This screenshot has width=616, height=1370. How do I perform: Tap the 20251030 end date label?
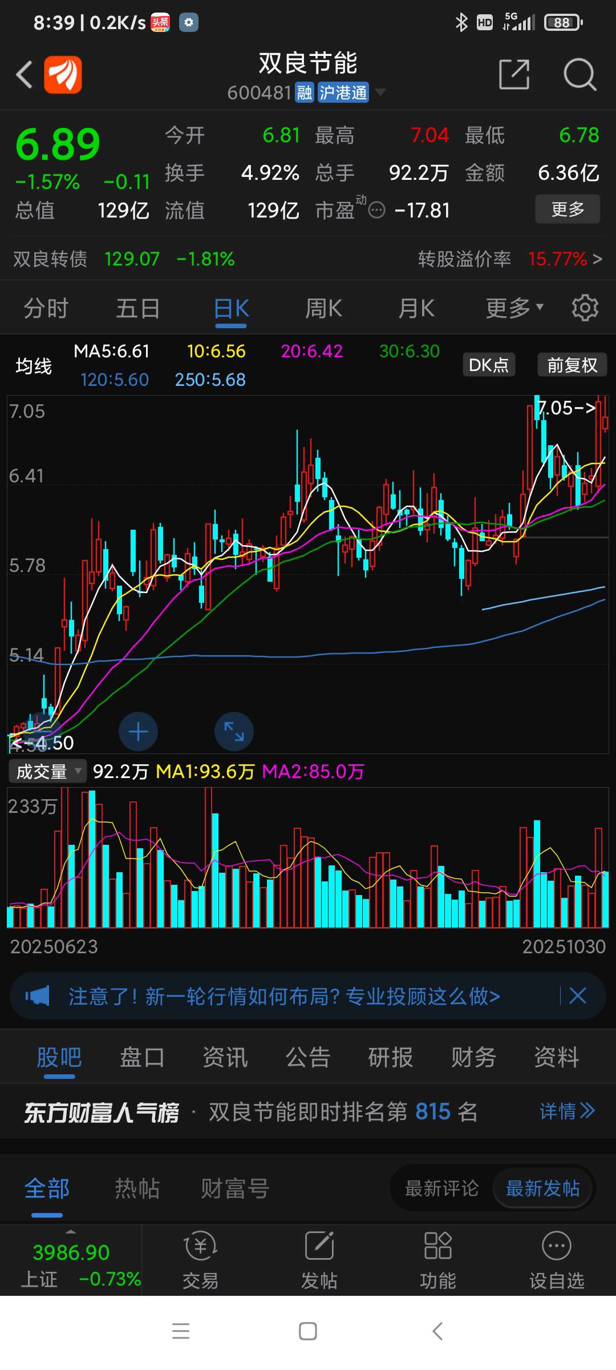coord(564,946)
